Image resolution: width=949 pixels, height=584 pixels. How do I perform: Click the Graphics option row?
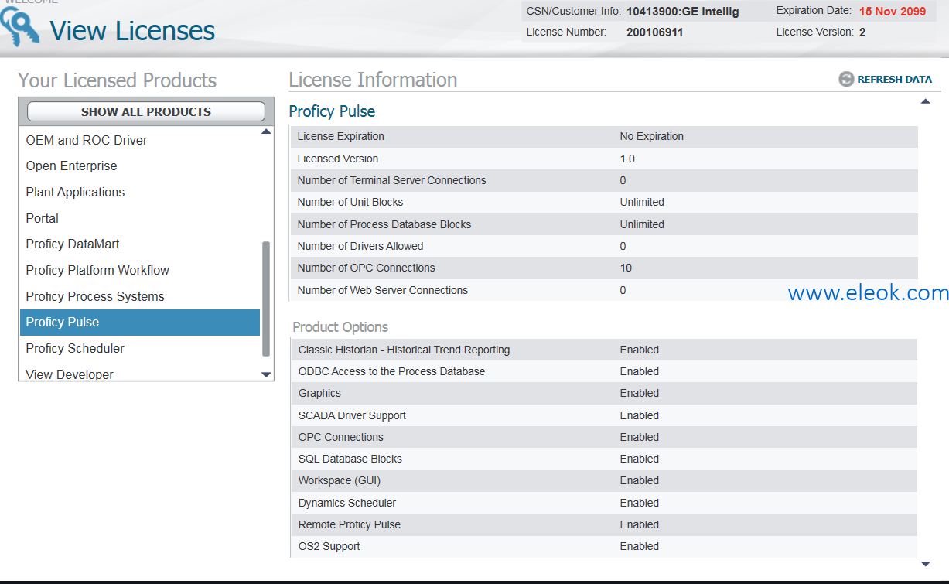pos(604,393)
